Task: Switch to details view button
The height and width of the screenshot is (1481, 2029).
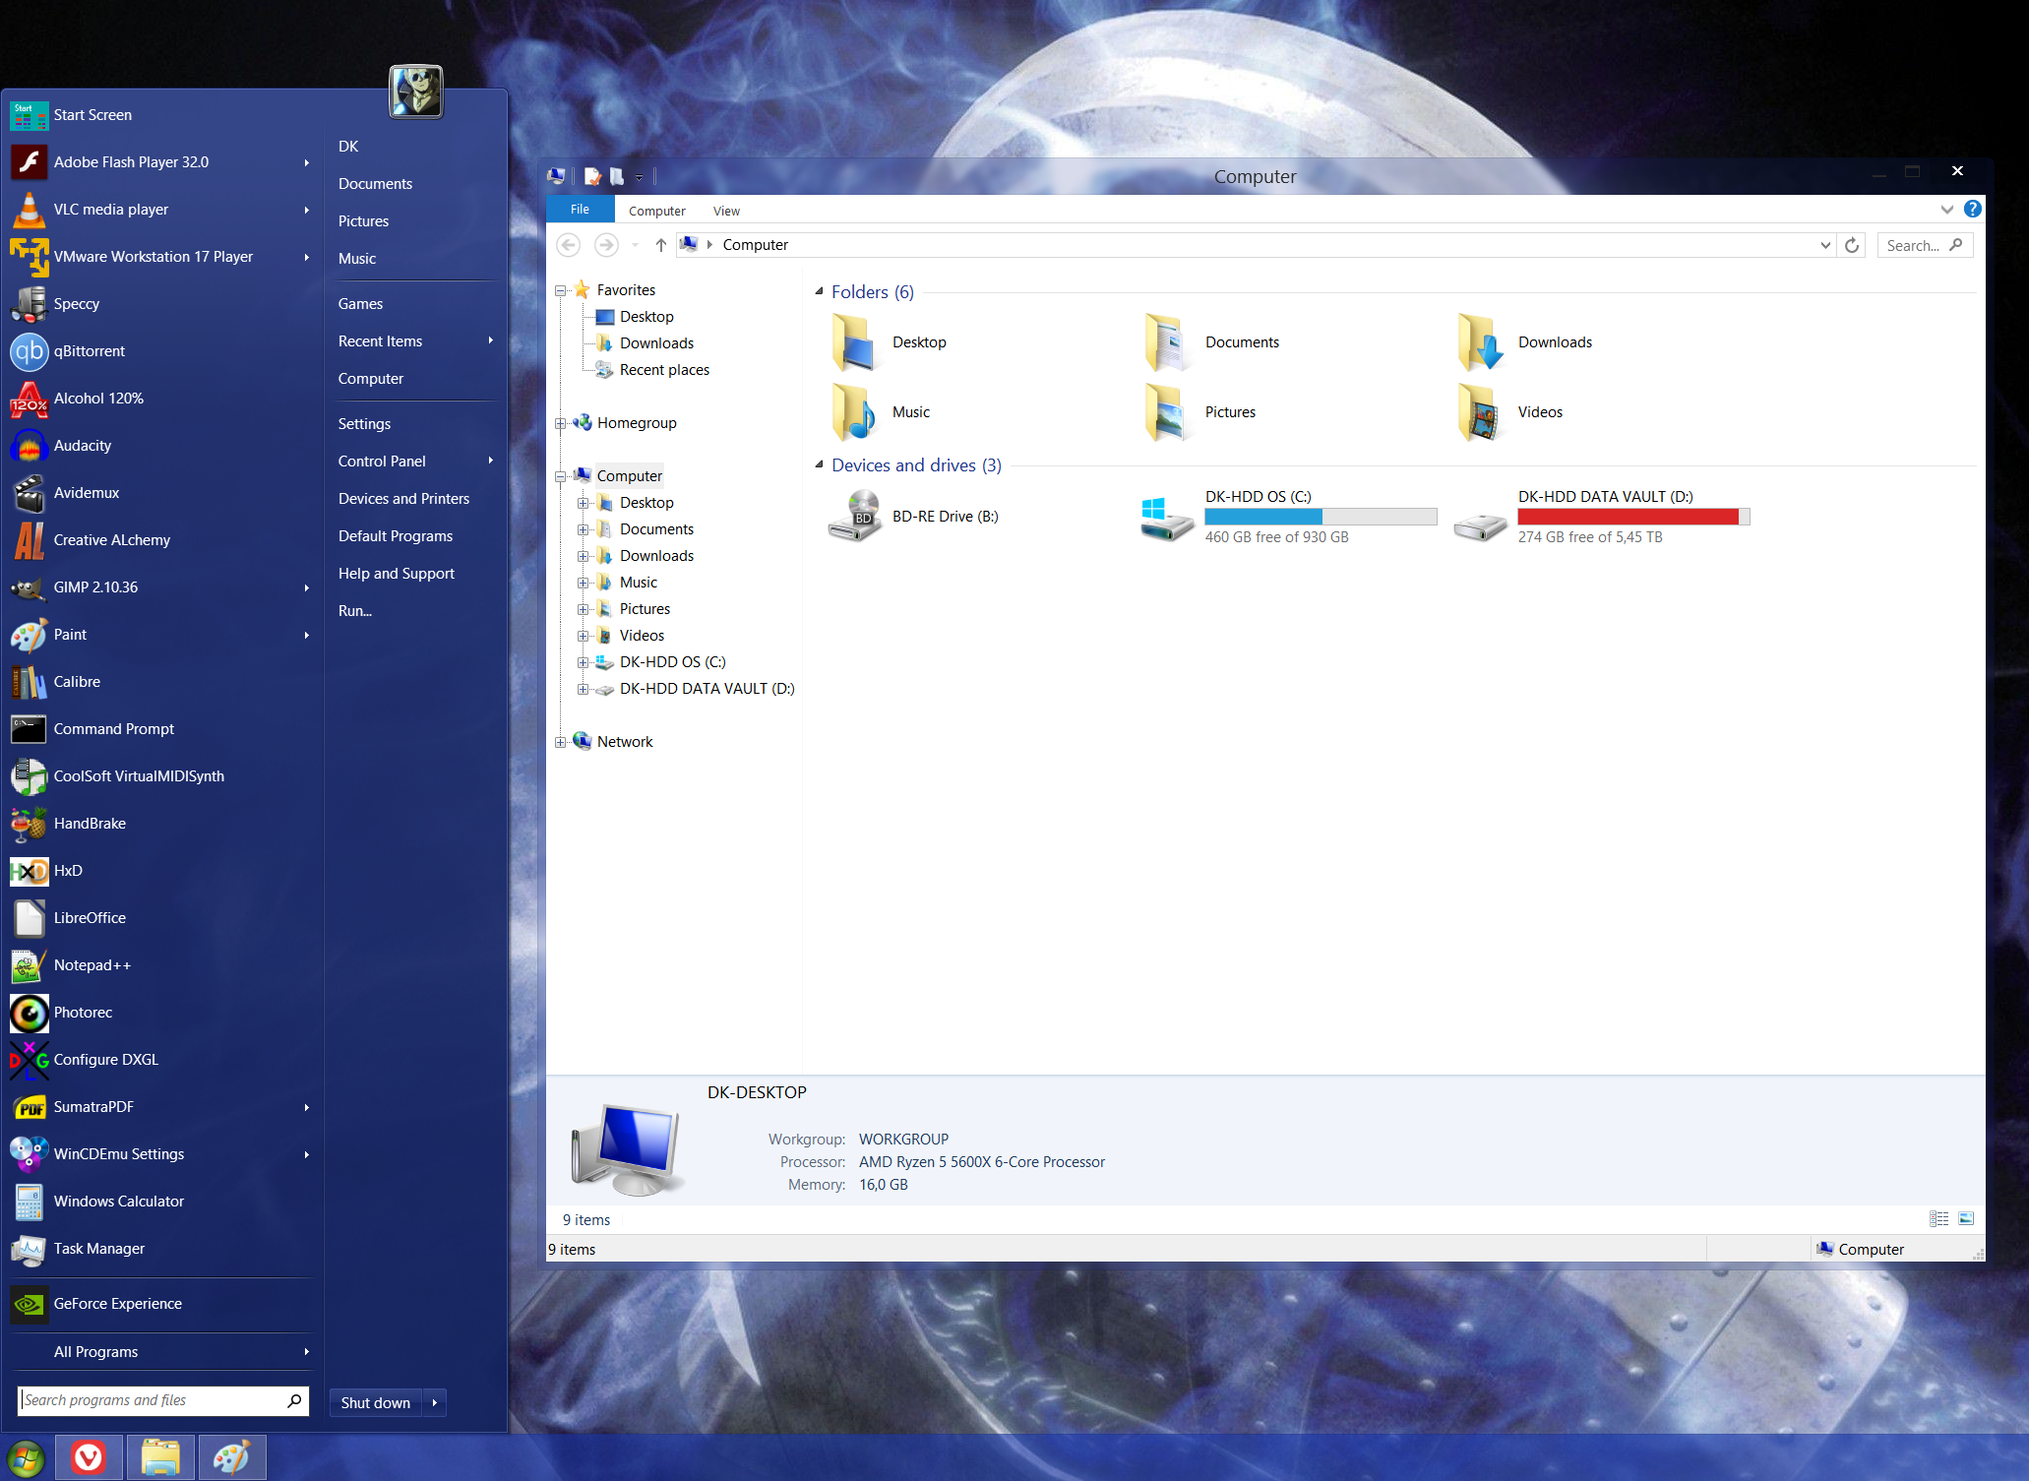Action: point(1939,1219)
